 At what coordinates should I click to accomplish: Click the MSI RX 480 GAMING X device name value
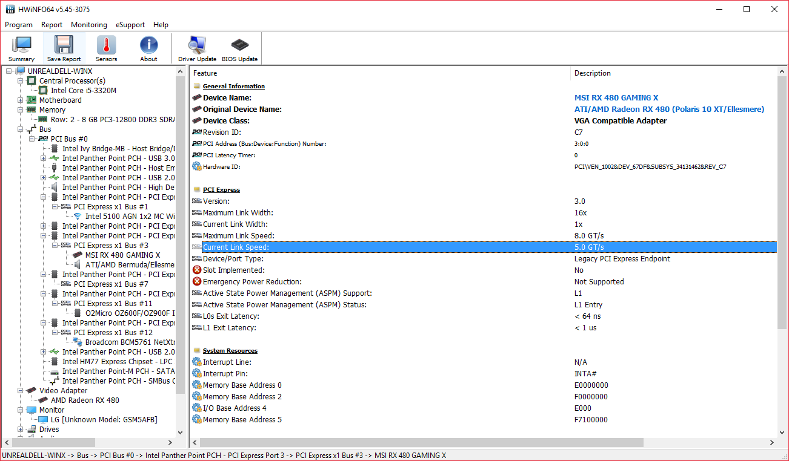[x=616, y=97]
